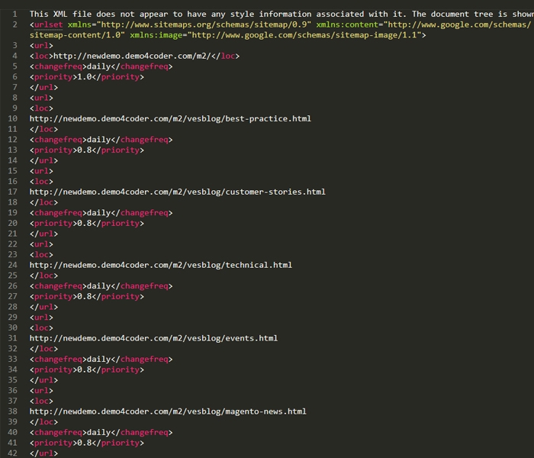Select line number 10 in the gutter

point(12,119)
